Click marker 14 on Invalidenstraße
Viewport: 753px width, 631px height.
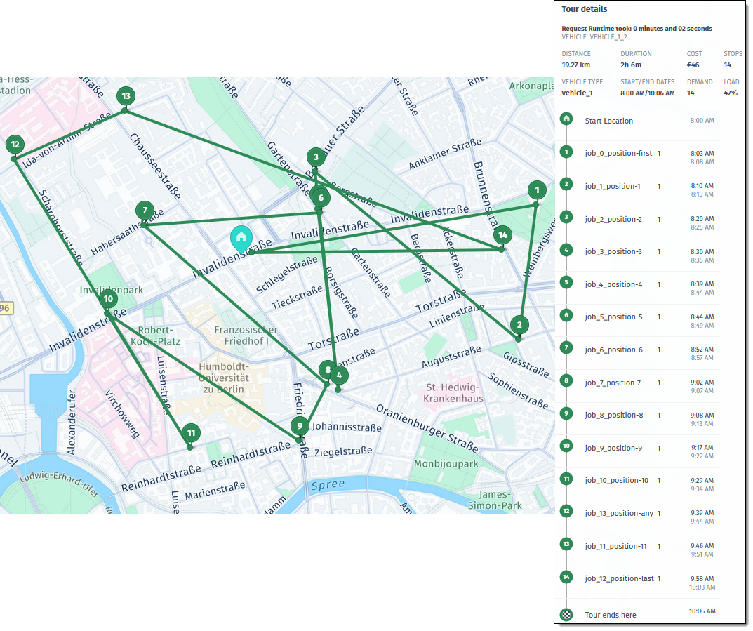tap(502, 236)
